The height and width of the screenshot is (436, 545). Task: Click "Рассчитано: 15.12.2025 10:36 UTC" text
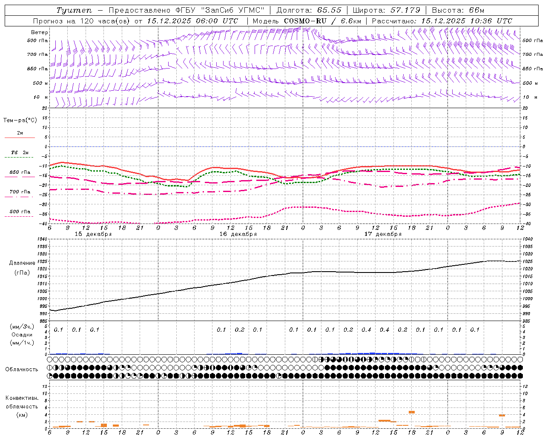coord(442,21)
